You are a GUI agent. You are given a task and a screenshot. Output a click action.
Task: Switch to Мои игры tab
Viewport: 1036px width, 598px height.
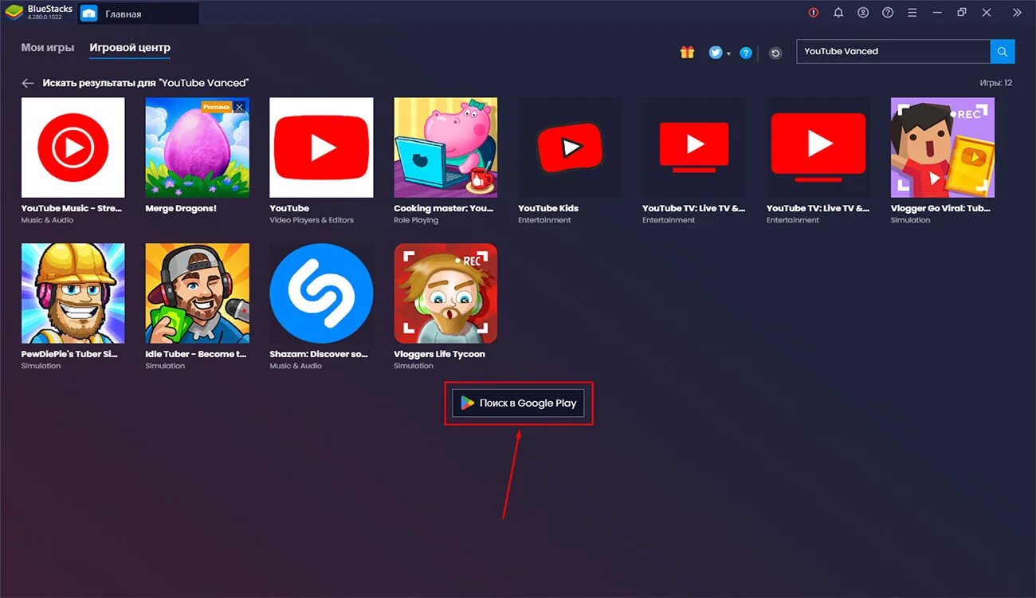coord(48,48)
